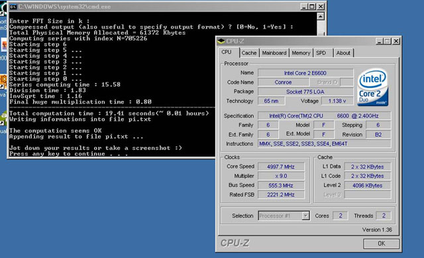424x258 pixels.
Task: Click the instructions field 'MMX, SSE, SSE2...'
Action: 324,144
